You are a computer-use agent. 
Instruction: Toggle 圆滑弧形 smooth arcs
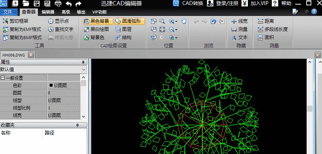pos(130,21)
